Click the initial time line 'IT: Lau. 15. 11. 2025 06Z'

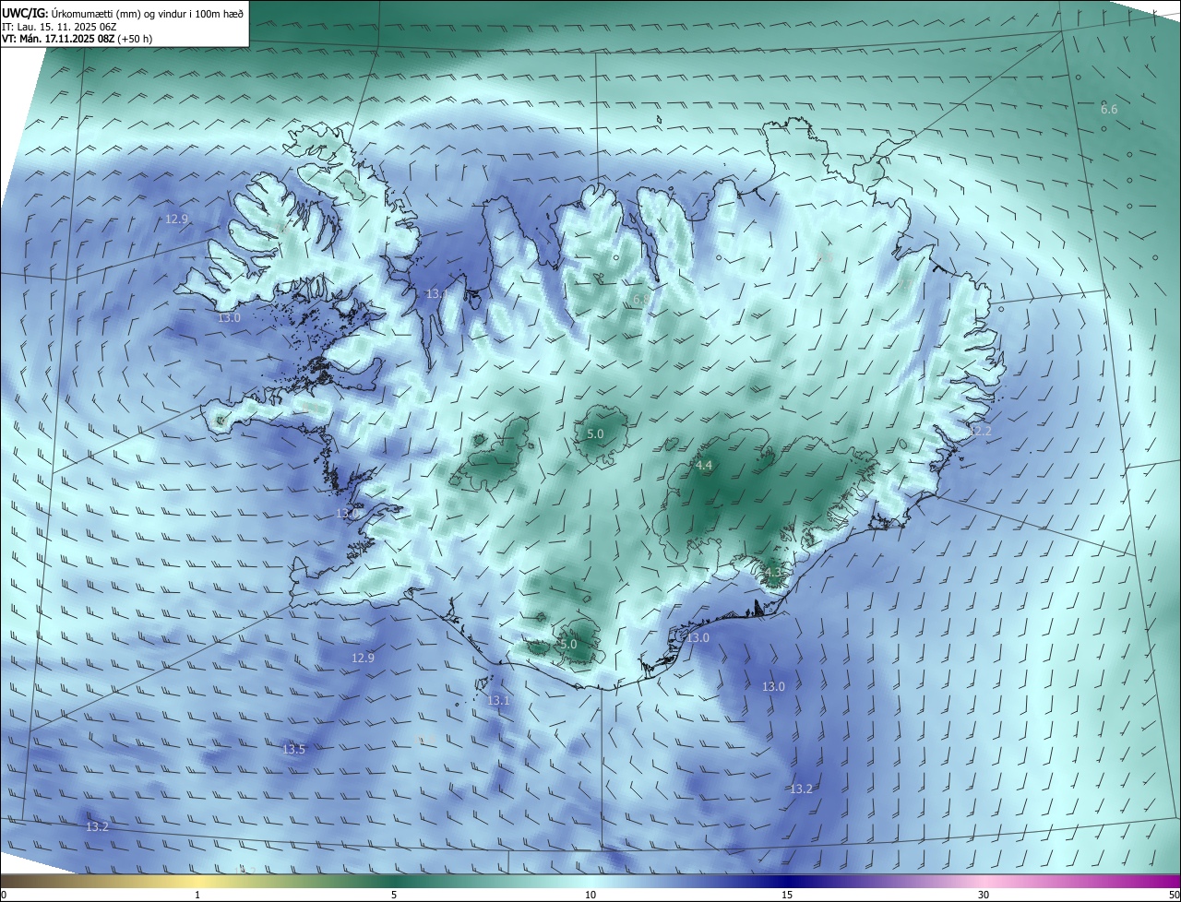coord(59,27)
